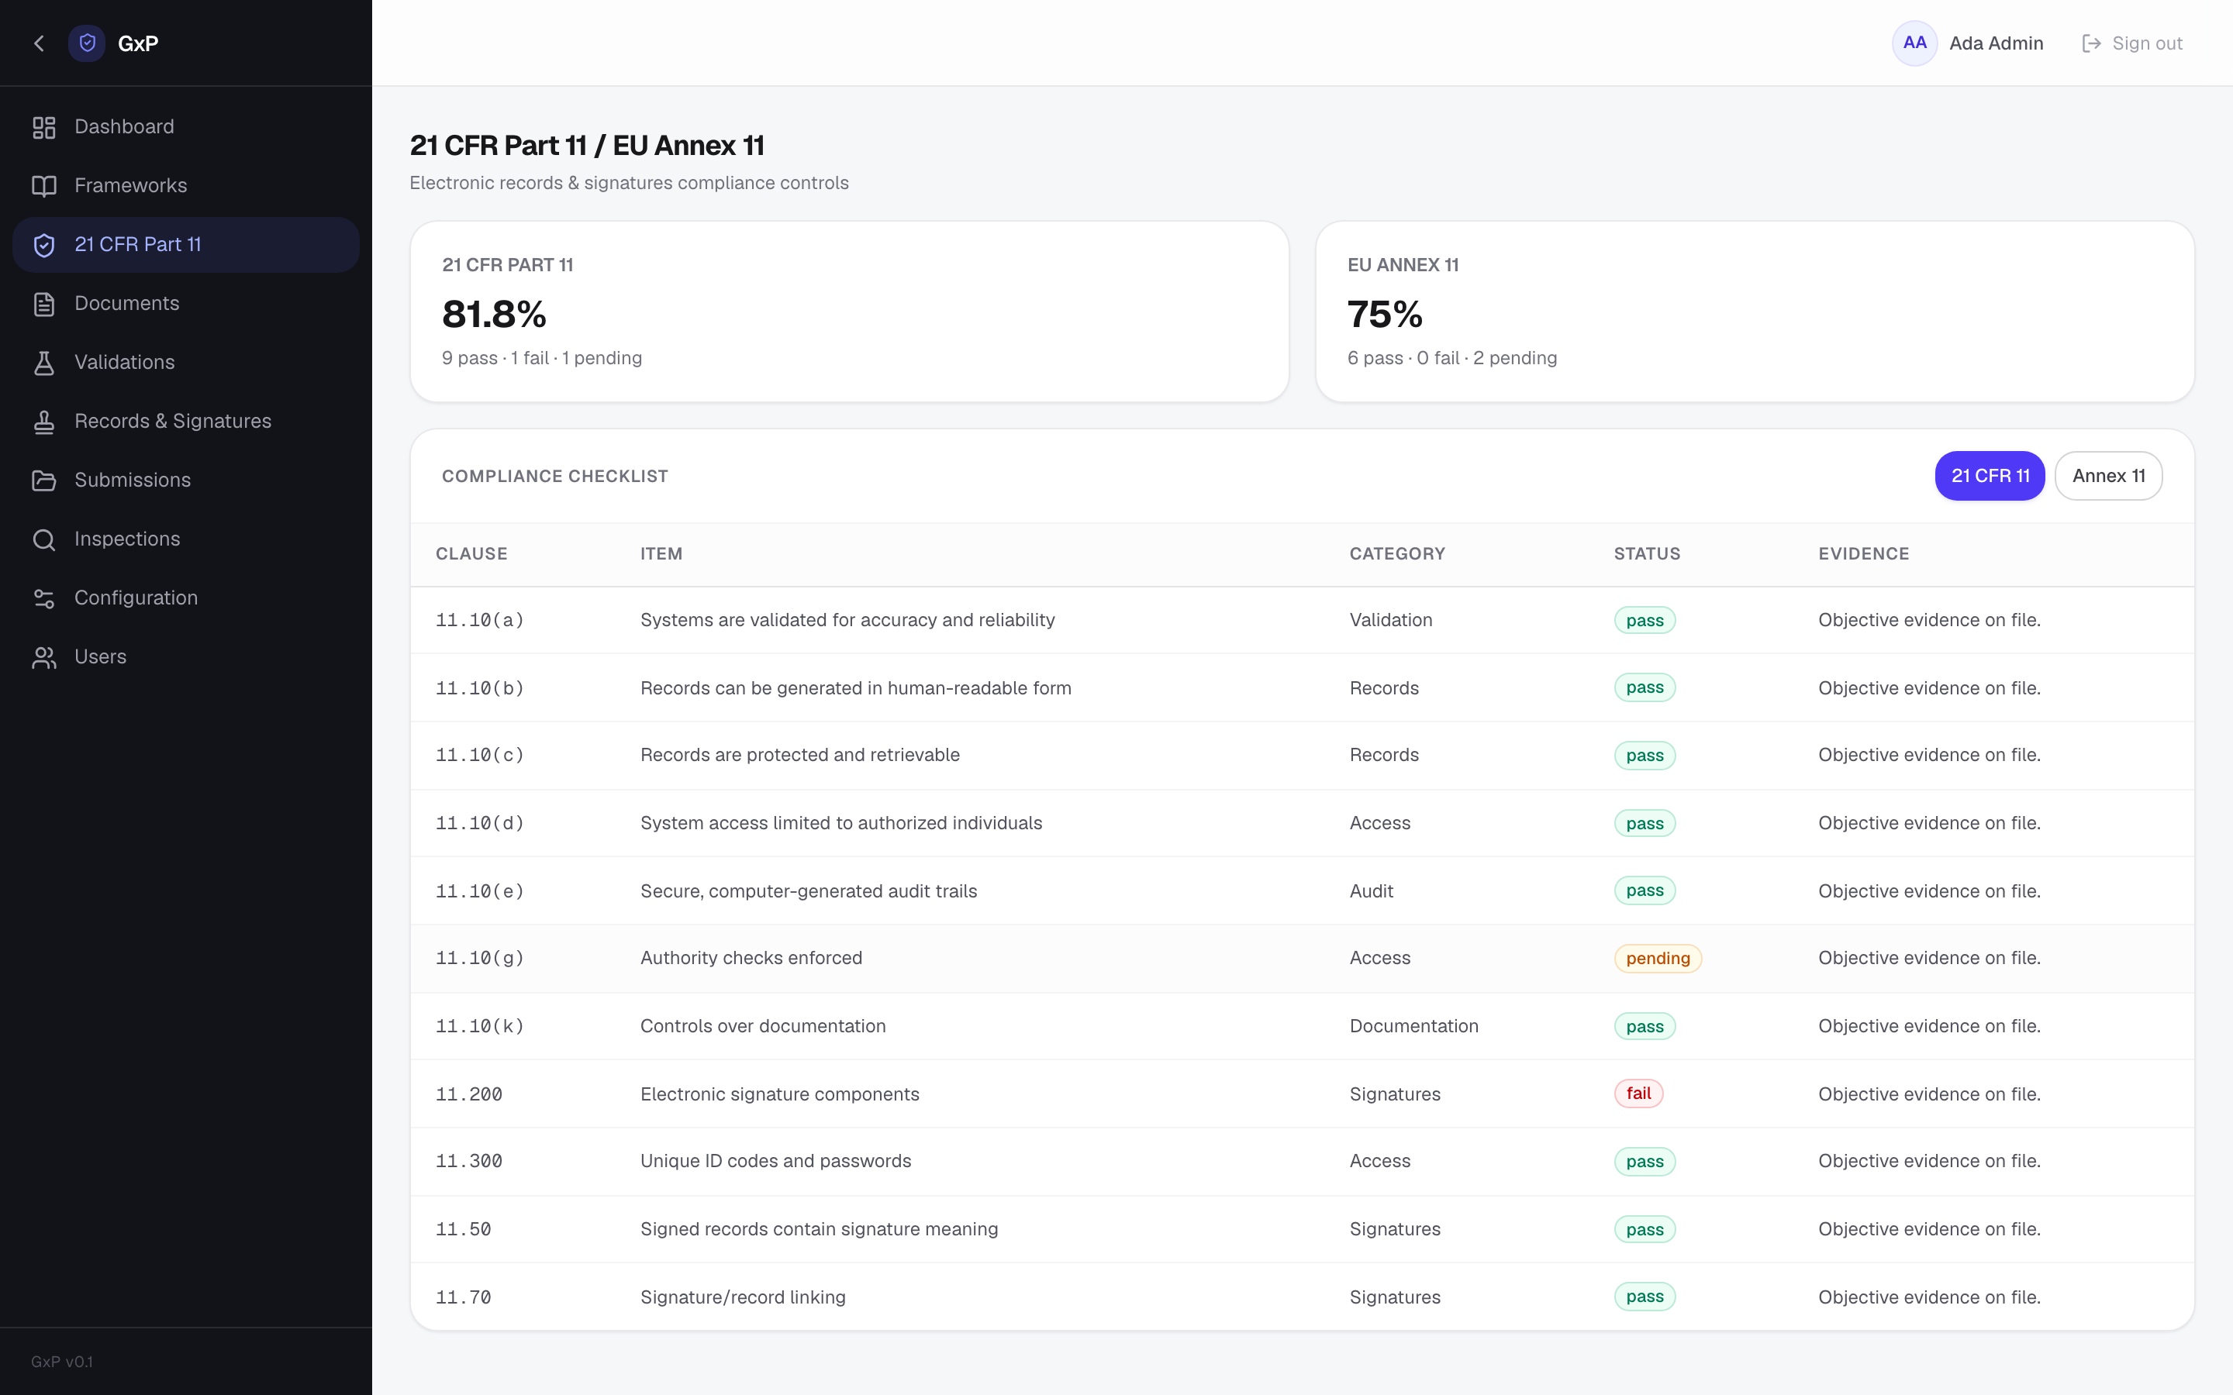Switch to the Annex 11 checklist tab

(x=2108, y=476)
